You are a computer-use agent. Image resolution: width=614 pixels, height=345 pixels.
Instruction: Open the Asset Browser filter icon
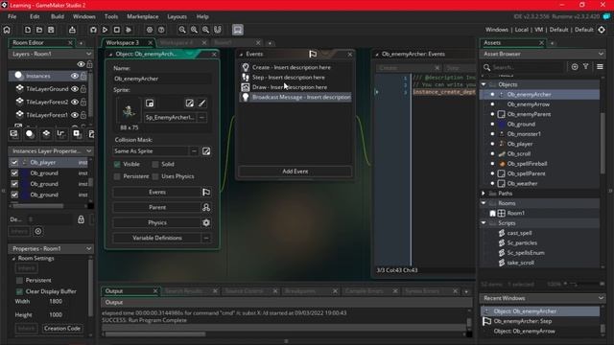[x=586, y=67]
